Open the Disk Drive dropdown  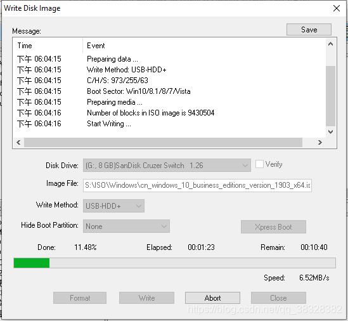(167, 166)
